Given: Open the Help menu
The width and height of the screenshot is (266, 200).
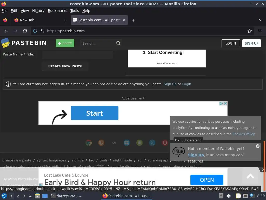Looking at the screenshot, I should pyautogui.click(x=86, y=11).
